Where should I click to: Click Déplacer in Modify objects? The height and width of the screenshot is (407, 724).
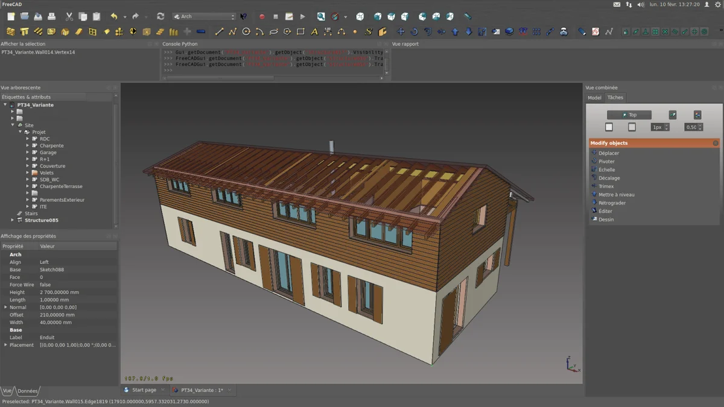pyautogui.click(x=608, y=153)
